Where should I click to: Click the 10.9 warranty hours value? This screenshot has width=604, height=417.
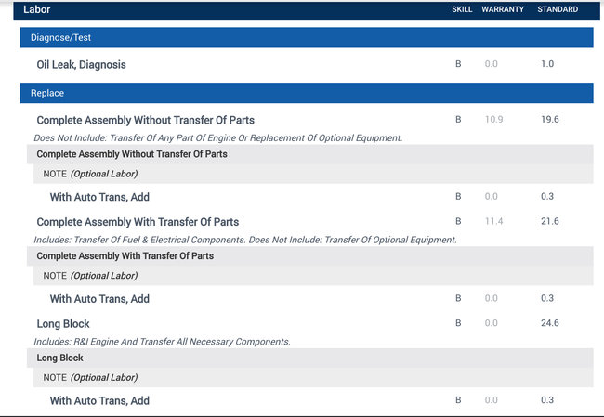point(493,120)
